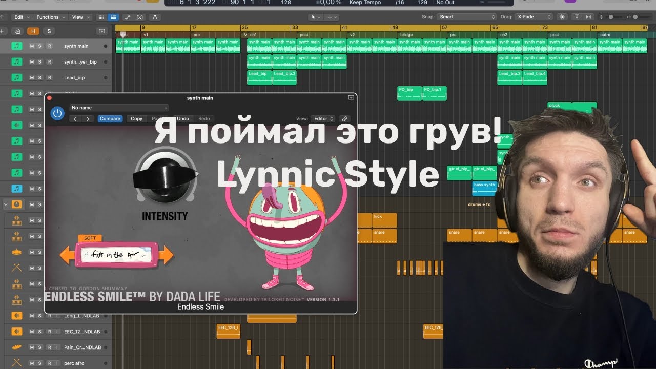Click the EEC_12...NDLAB audio track icon

(x=17, y=331)
